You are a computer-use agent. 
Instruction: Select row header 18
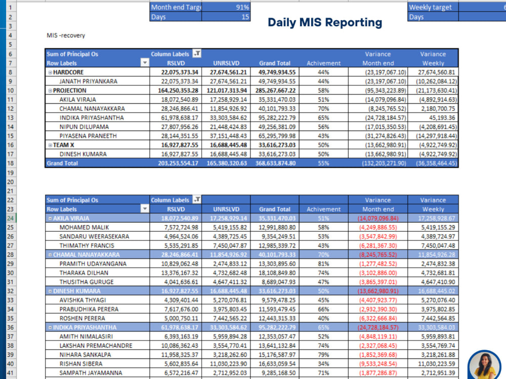(11, 163)
